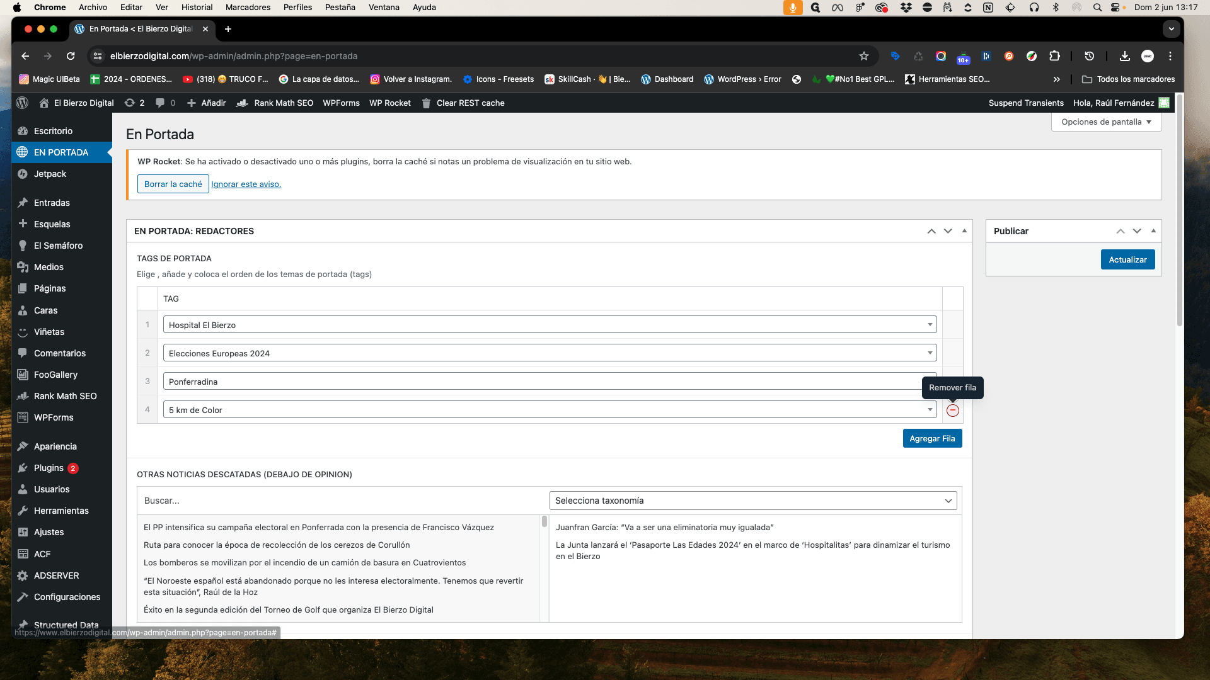Move Redactores panel down with arrow

click(948, 231)
